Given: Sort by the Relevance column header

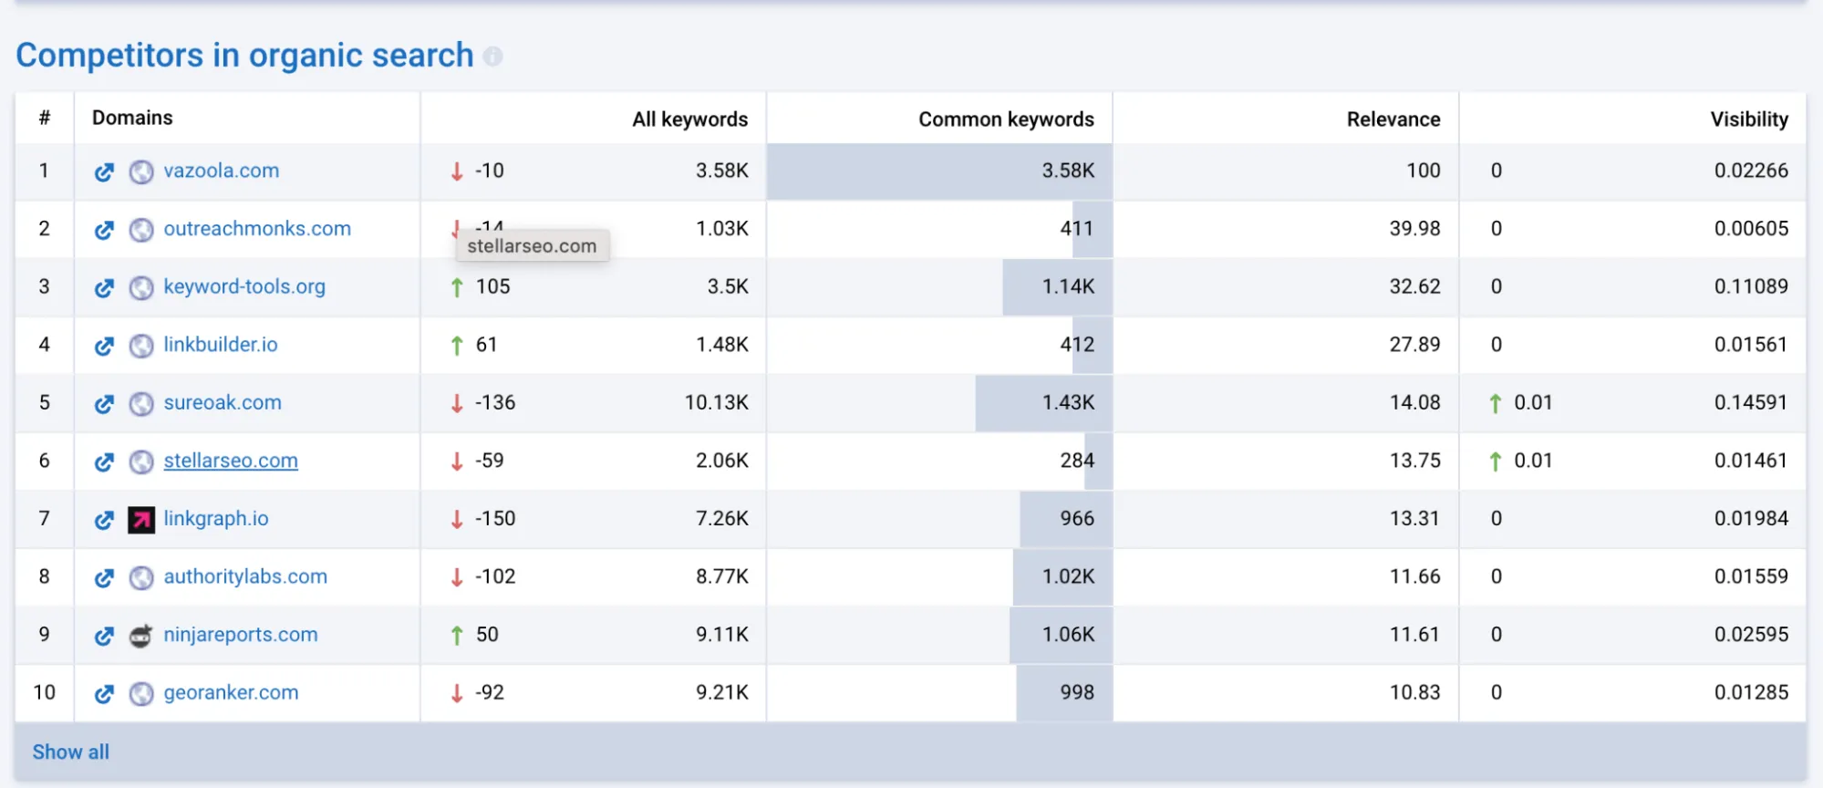Looking at the screenshot, I should (x=1393, y=119).
